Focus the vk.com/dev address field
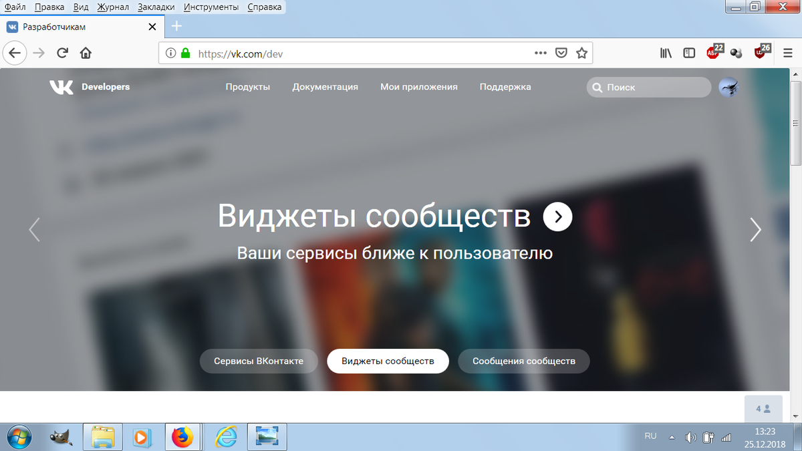802x451 pixels. pyautogui.click(x=361, y=53)
